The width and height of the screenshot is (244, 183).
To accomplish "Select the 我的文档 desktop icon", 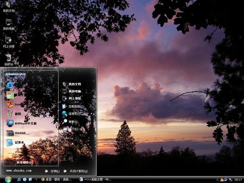I will [8, 6].
